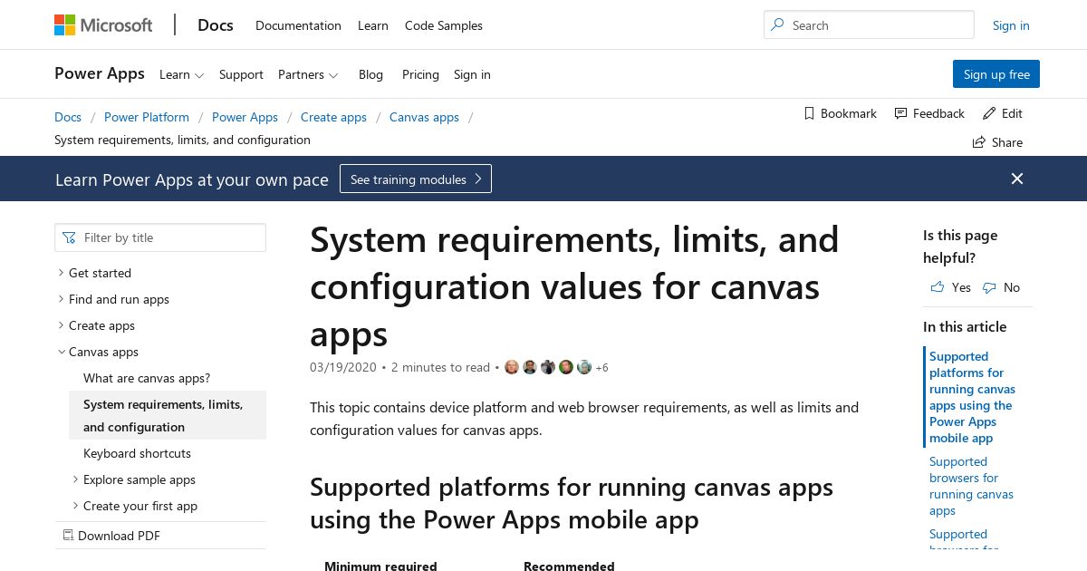1087x571 pixels.
Task: Click the Download PDF link
Action: [119, 536]
